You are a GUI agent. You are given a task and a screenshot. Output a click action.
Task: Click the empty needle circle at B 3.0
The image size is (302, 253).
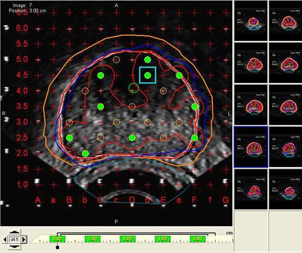pyautogui.click(x=69, y=122)
